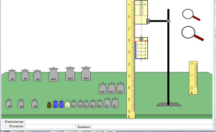Select the right blue 2 g weight
Viewport: 216px width, 132px height.
pyautogui.click(x=61, y=104)
